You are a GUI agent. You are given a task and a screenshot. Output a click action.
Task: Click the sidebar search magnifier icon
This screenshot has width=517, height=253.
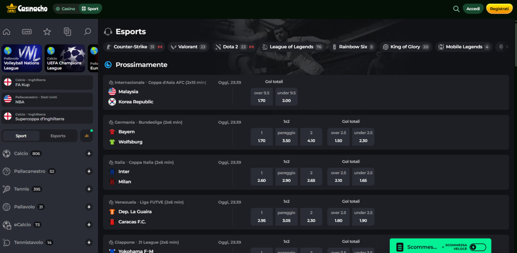[x=87, y=32]
